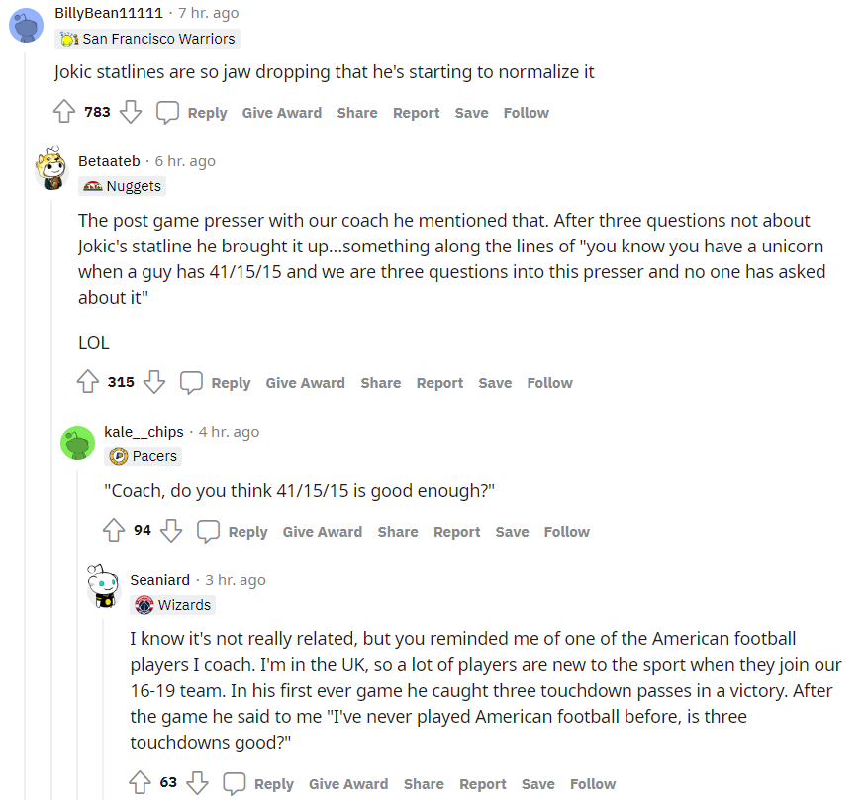Downvote Betaateb's comment
867x800 pixels.
pyautogui.click(x=154, y=383)
